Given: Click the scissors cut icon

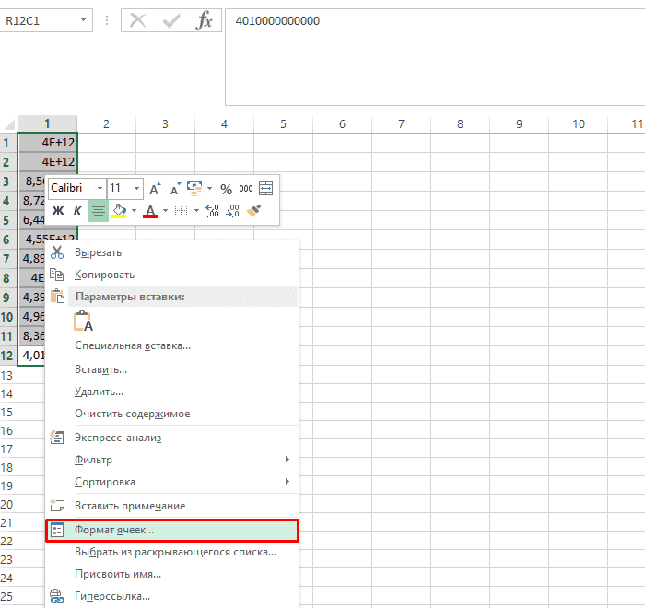Looking at the screenshot, I should [57, 252].
